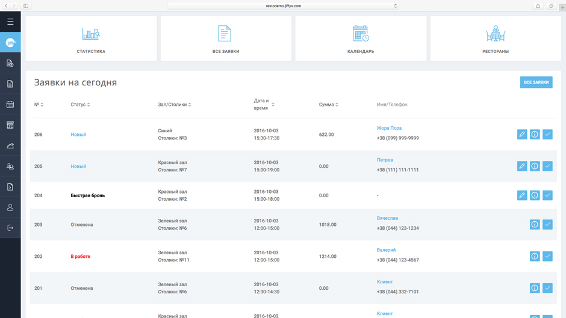Sort bookings by Сумма column
Screen dimensions: 566x318
point(328,105)
